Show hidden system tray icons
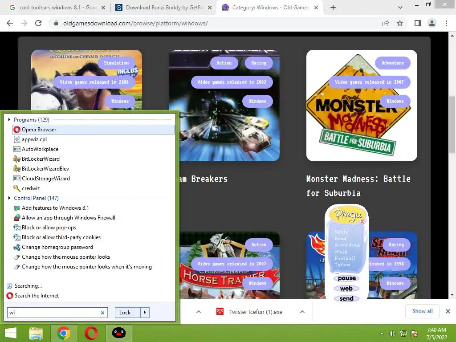 point(382,334)
